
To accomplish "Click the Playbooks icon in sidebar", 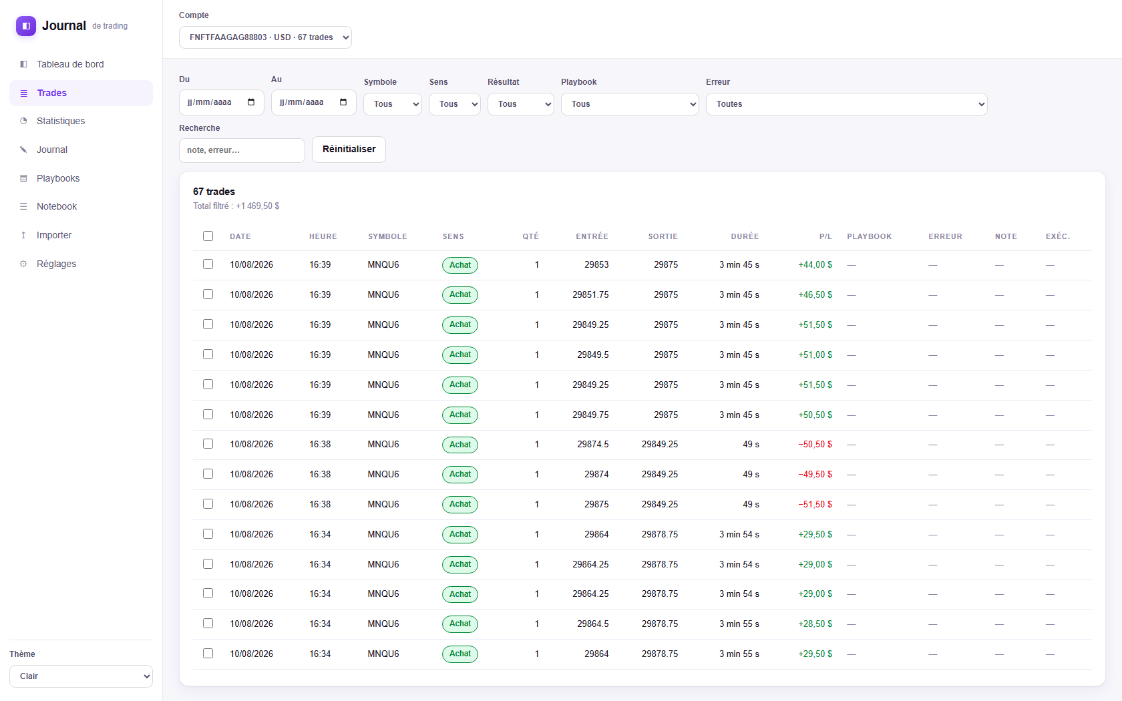I will tap(23, 178).
